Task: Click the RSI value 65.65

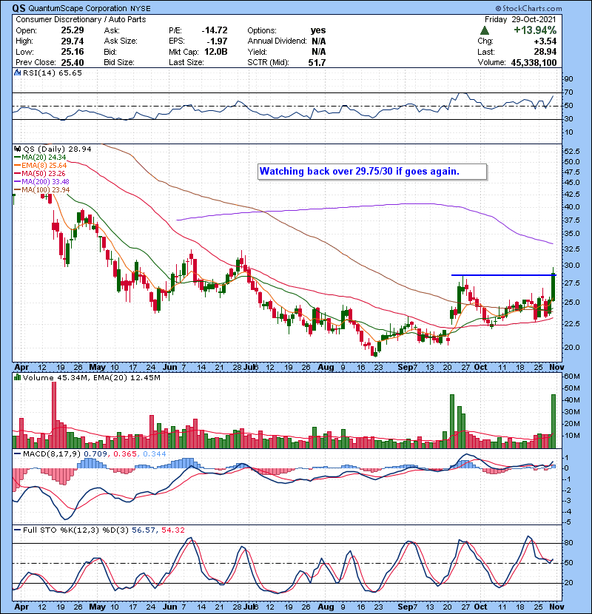Action: 71,72
